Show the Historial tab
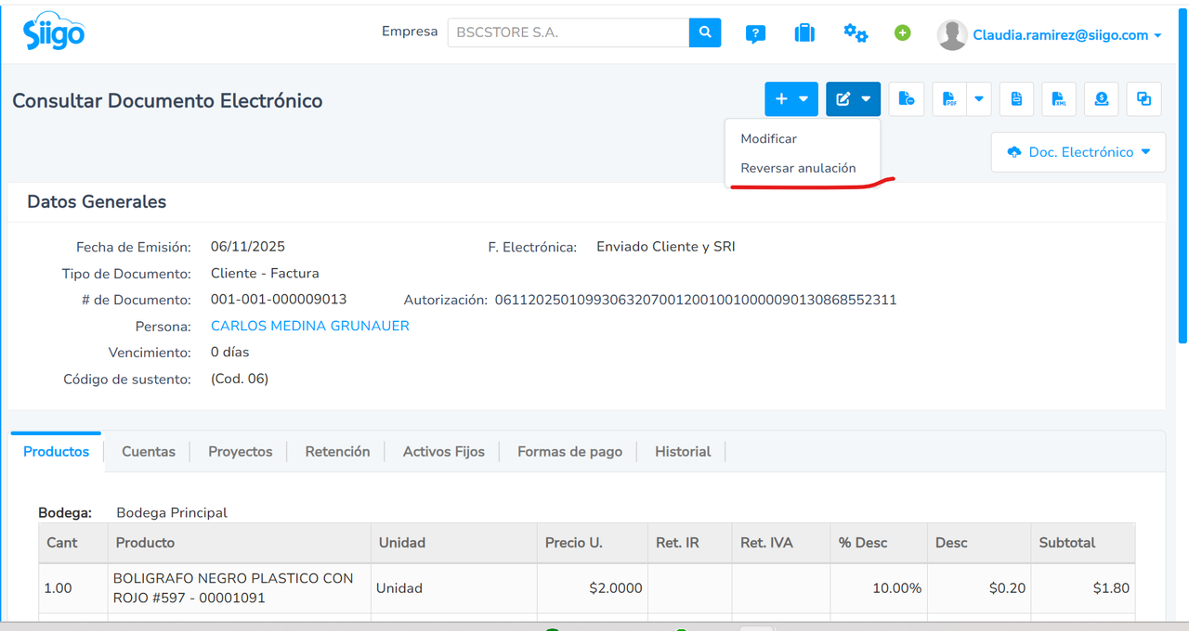Viewport: 1189px width, 631px height. point(683,452)
